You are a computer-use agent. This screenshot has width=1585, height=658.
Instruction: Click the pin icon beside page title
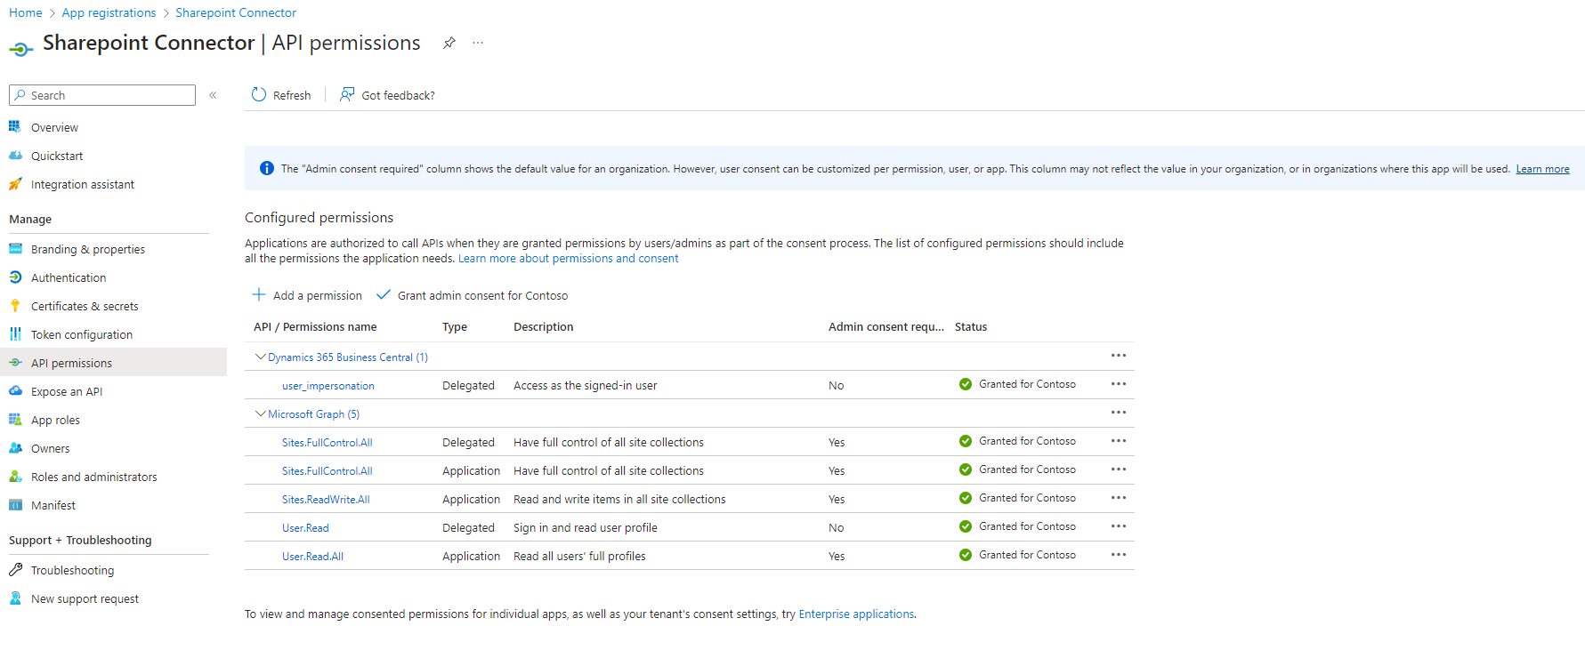[x=449, y=43]
